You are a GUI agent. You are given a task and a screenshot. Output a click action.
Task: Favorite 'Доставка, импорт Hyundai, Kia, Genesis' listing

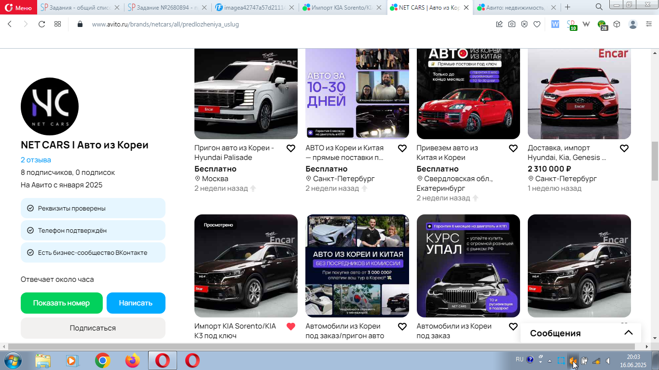click(x=624, y=148)
